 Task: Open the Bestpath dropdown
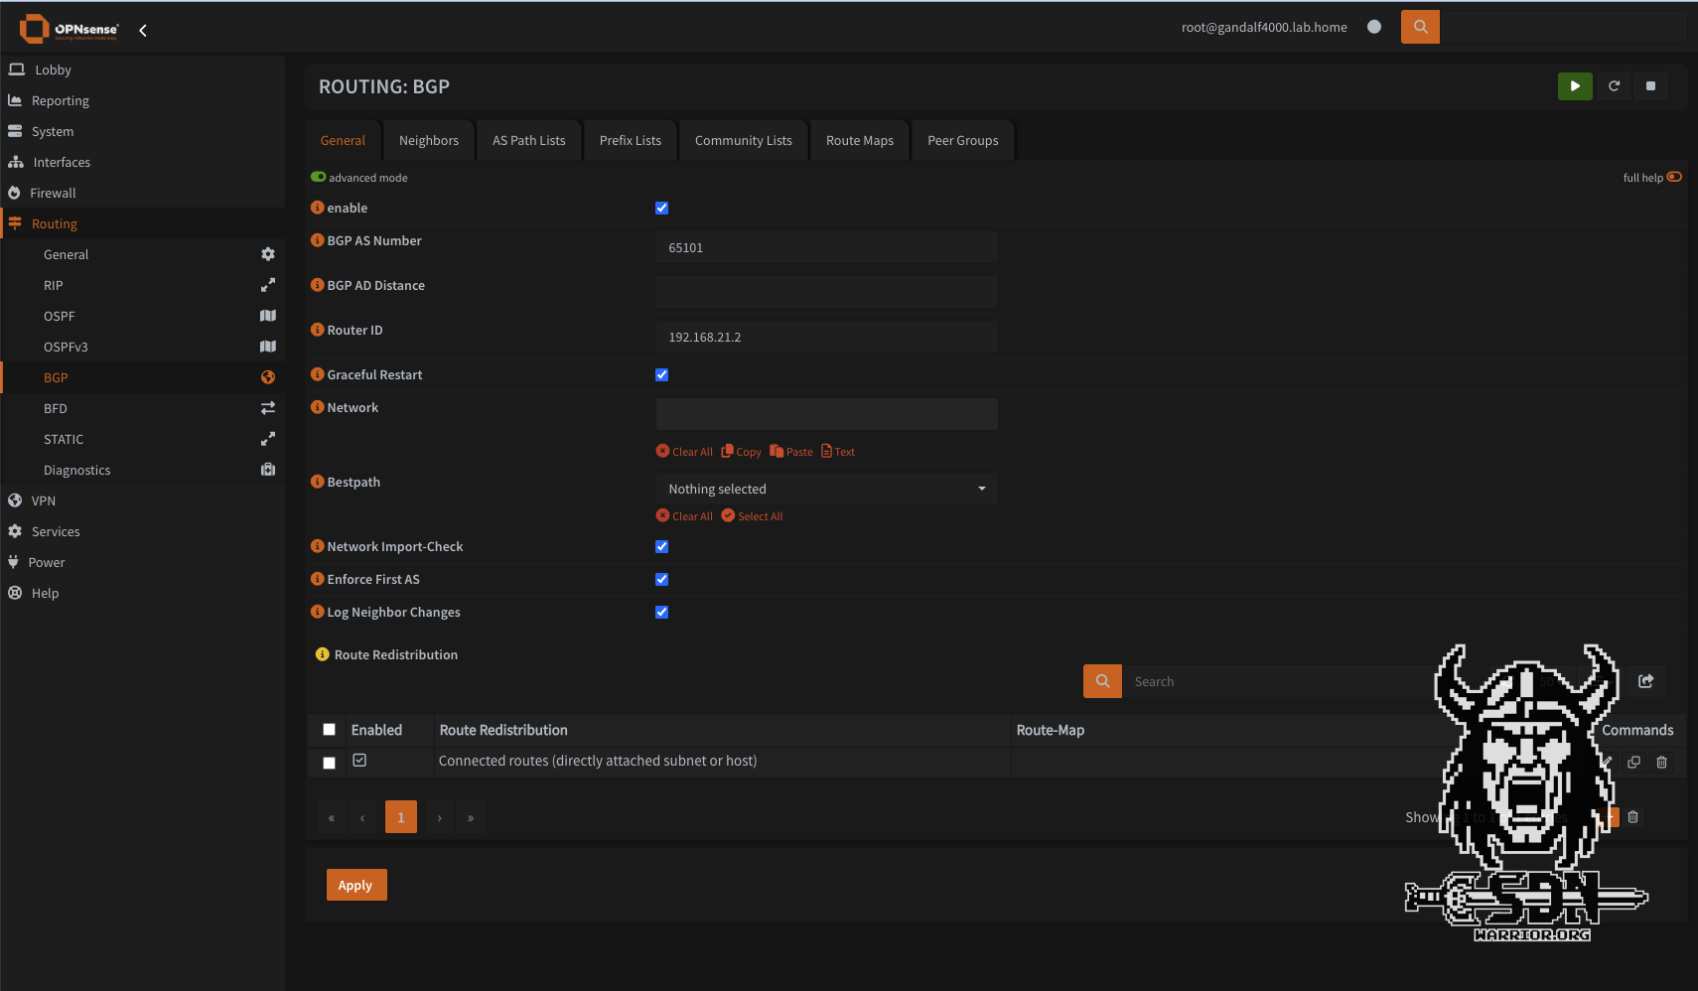(826, 489)
